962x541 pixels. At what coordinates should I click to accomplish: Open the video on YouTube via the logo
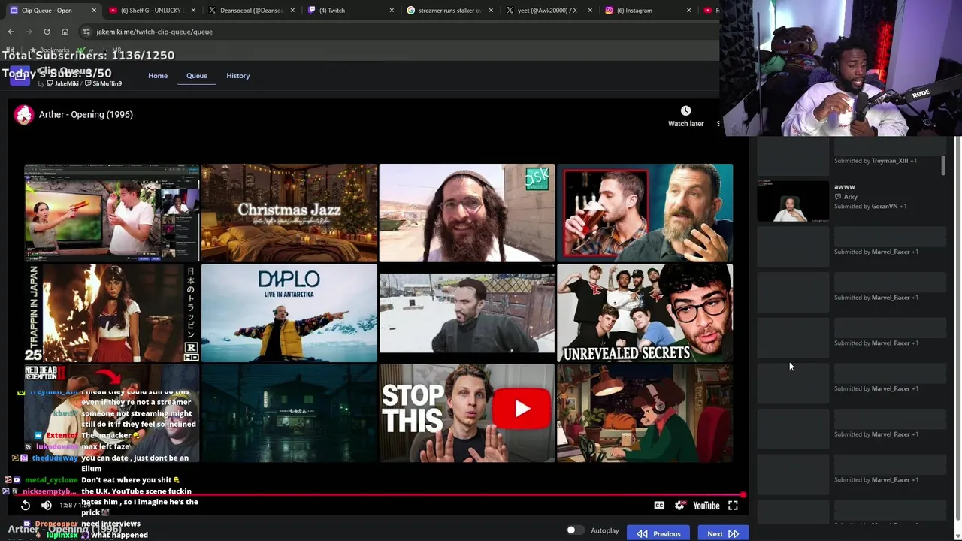(706, 506)
